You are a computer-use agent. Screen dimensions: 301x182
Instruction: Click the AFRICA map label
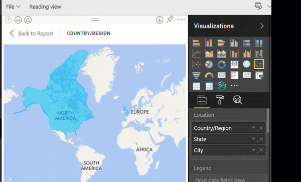tap(144, 149)
